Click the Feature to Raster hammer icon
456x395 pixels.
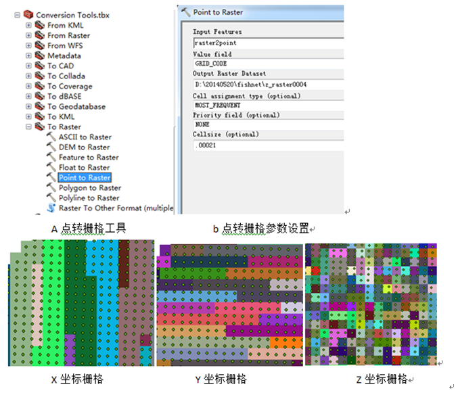[x=51, y=157]
